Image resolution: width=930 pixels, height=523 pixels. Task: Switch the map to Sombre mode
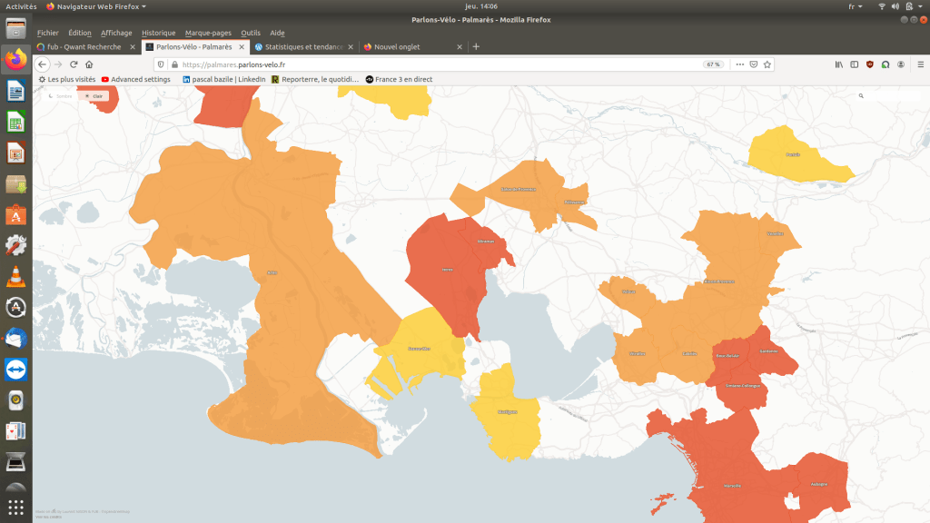[x=61, y=95]
